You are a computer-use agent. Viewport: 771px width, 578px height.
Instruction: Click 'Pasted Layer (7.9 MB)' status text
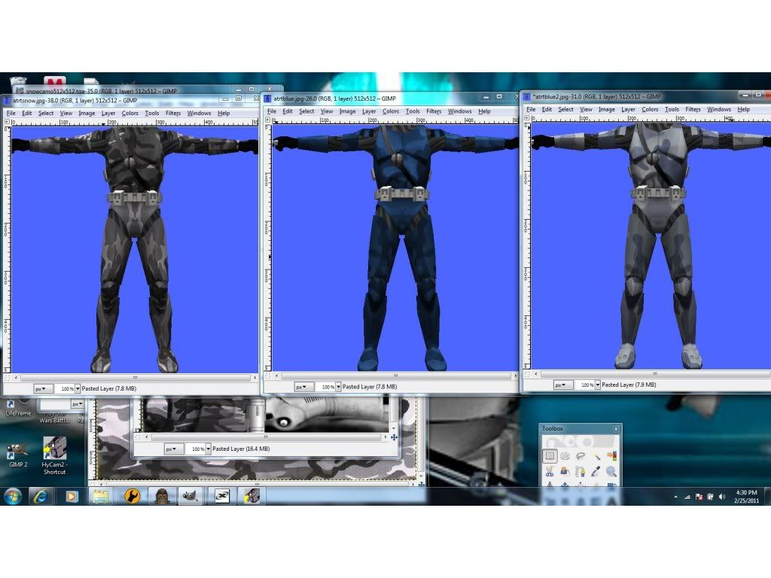(629, 385)
